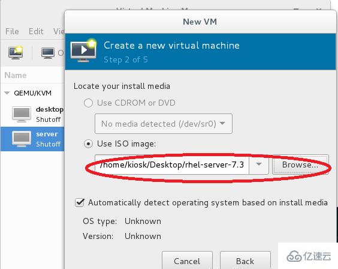338x269 pixels.
Task: Collapse the QEMU/KVM connection tree
Action: point(7,93)
